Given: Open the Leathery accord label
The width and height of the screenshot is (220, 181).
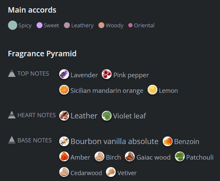Looking at the screenshot, I should coord(82,26).
